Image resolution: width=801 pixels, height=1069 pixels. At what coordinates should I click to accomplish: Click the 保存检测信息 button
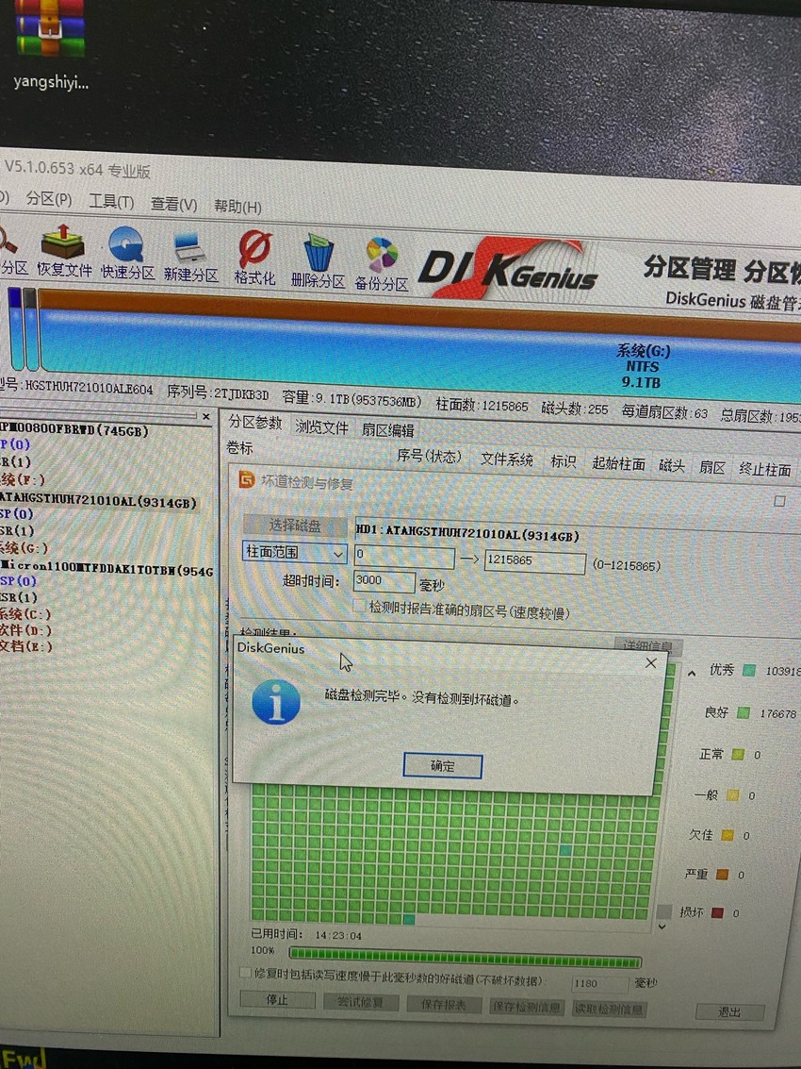pos(527,1007)
